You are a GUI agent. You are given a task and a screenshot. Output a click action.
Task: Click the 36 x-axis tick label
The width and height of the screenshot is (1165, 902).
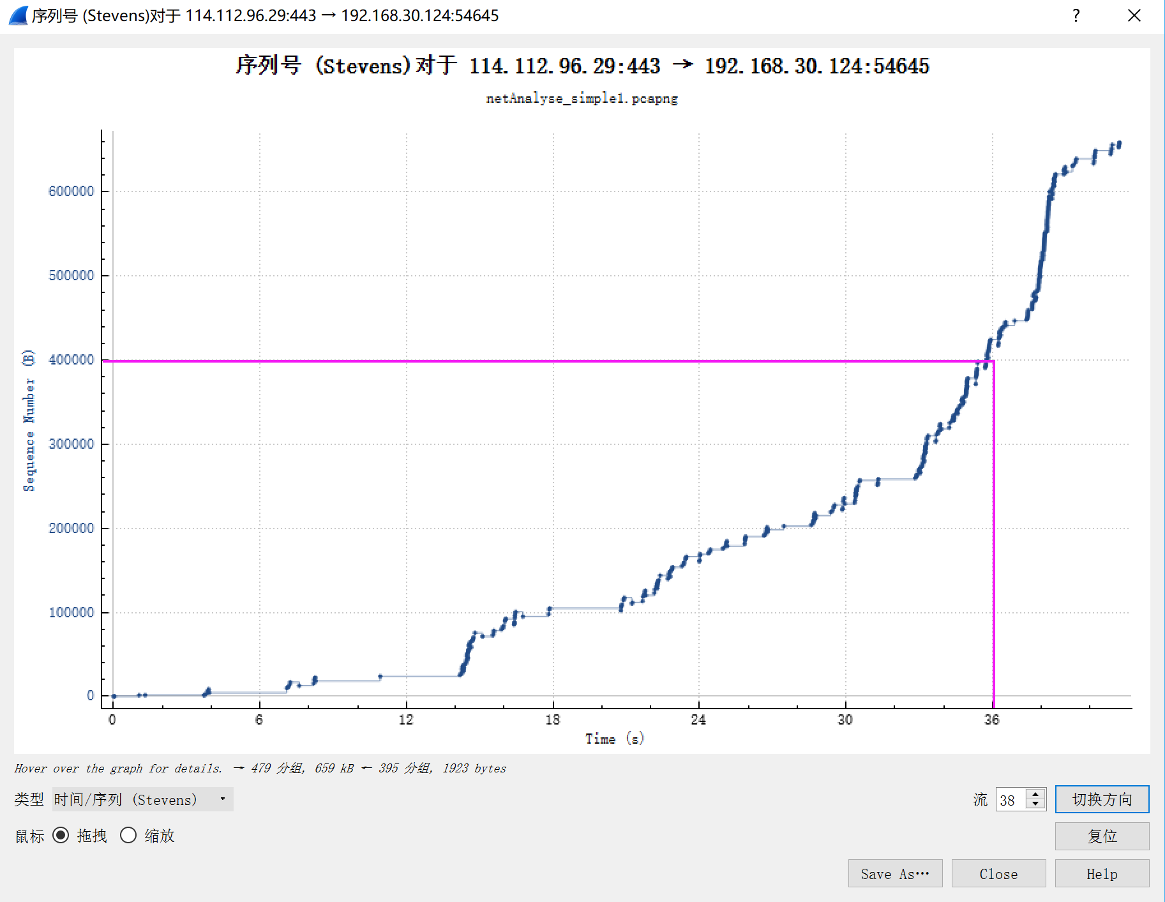click(992, 719)
